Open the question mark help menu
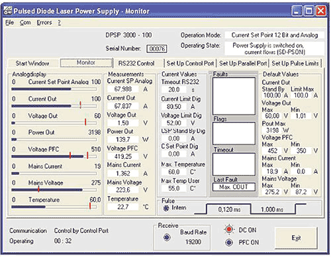The image size is (331, 257). [60, 23]
